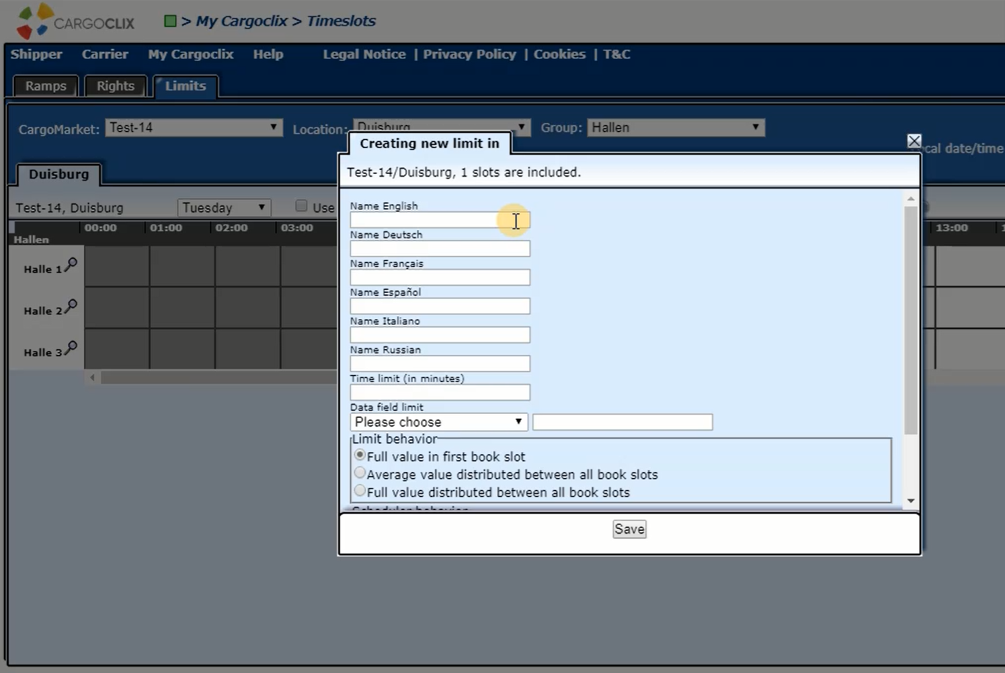This screenshot has height=673, width=1005.
Task: Open the Tuesday weekday dropdown
Action: 224,208
